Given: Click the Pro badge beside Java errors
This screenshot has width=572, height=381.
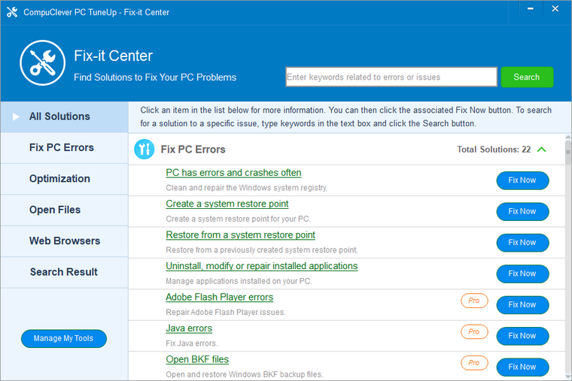Looking at the screenshot, I should (474, 331).
